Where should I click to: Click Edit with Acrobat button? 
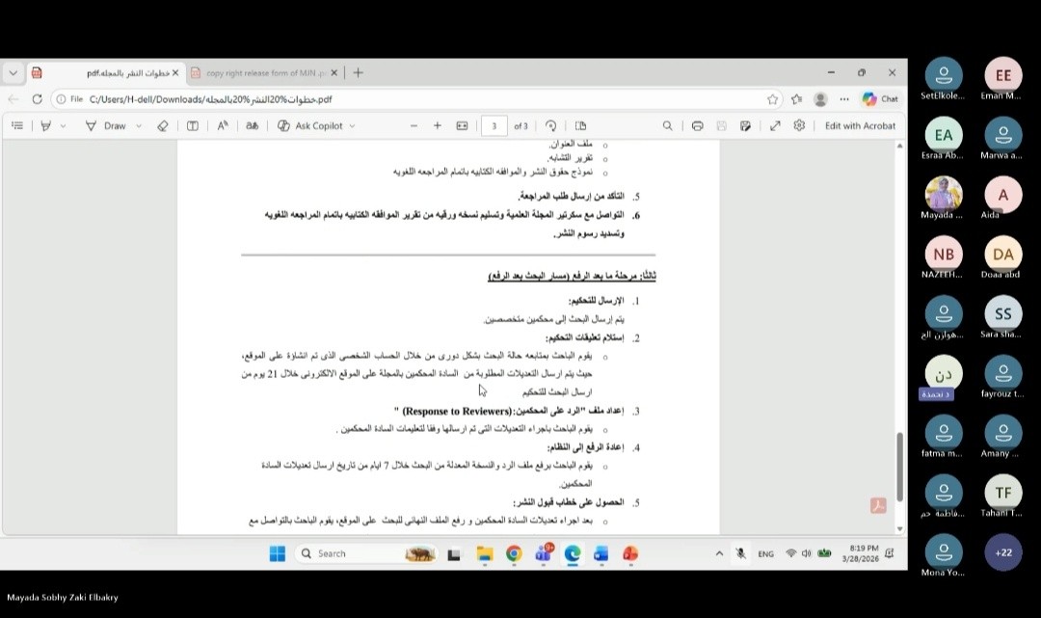(860, 125)
